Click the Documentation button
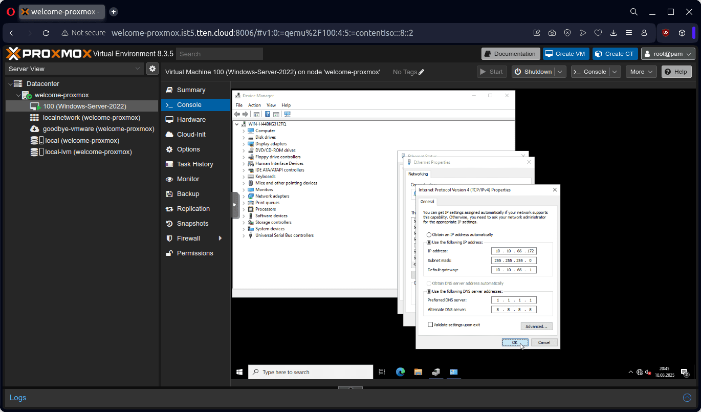Screen dimensions: 701x412 [511, 54]
